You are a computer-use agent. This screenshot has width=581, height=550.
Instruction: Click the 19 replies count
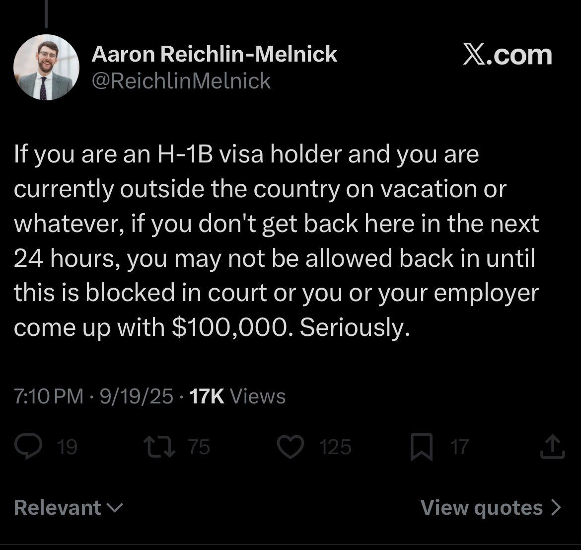67,447
